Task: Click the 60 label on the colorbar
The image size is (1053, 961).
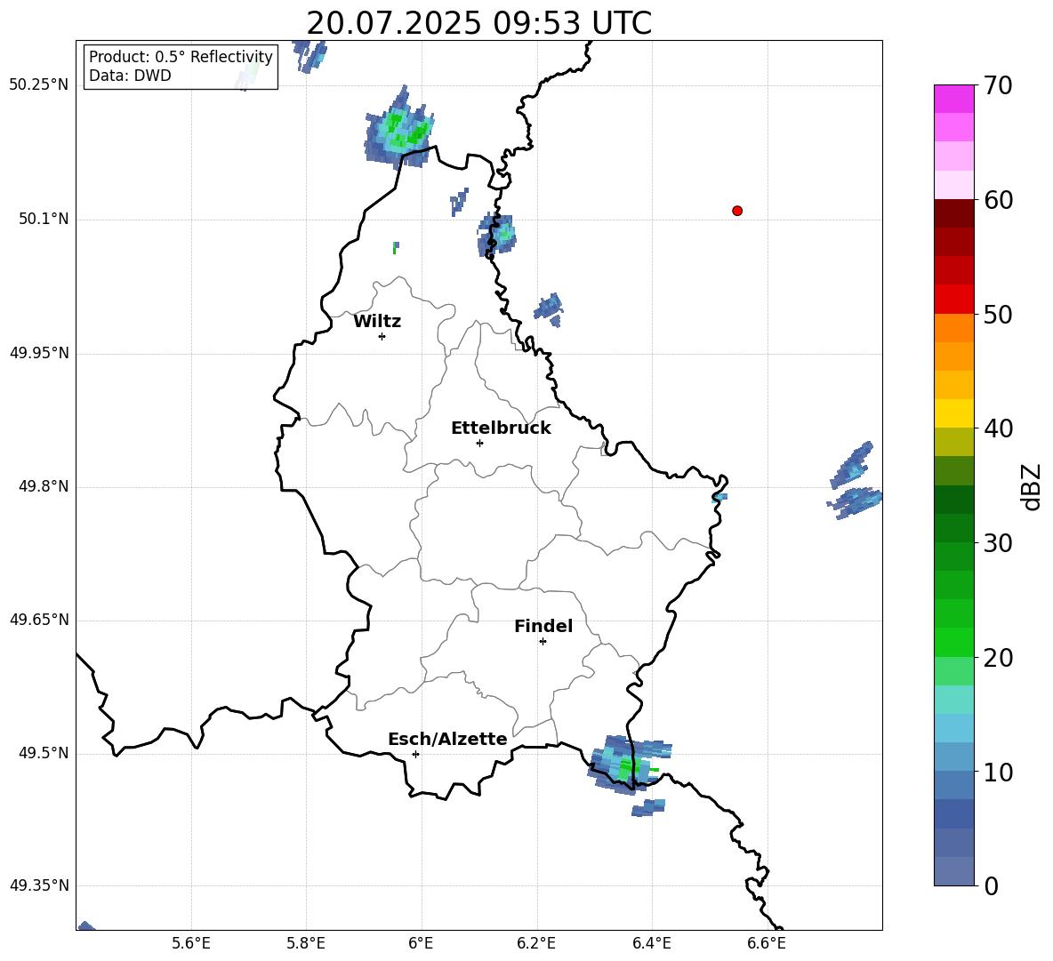Action: point(997,200)
